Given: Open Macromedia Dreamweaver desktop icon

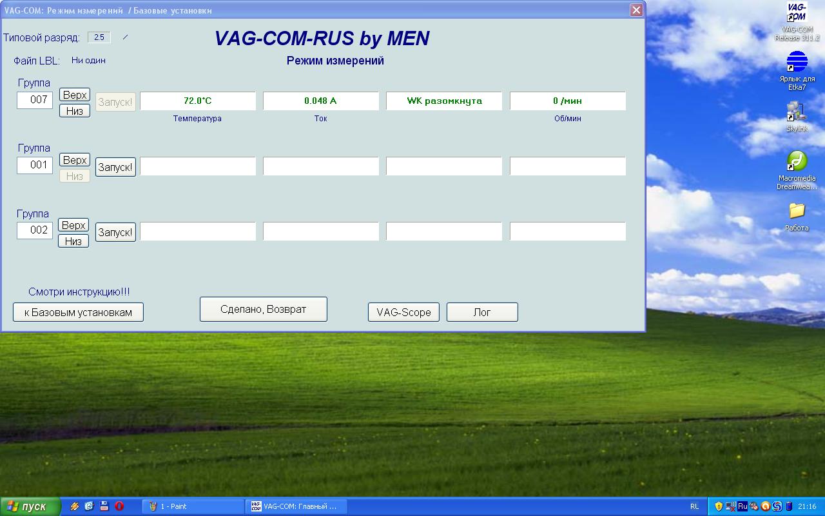Looking at the screenshot, I should click(x=797, y=161).
